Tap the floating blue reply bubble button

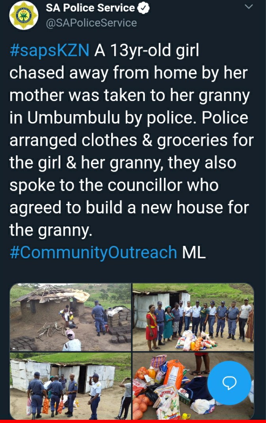pos(229,382)
